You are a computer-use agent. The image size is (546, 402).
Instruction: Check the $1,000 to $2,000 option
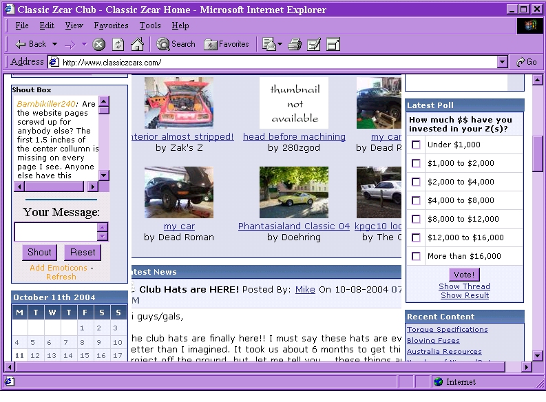pos(416,163)
